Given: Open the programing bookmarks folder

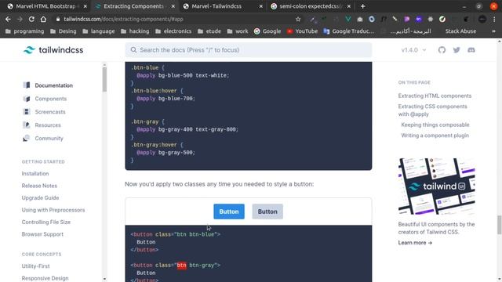Looking at the screenshot, I should [25, 31].
